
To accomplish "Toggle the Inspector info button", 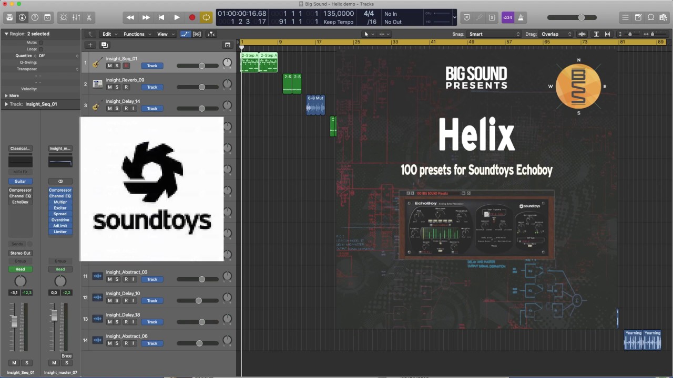I will click(x=22, y=17).
